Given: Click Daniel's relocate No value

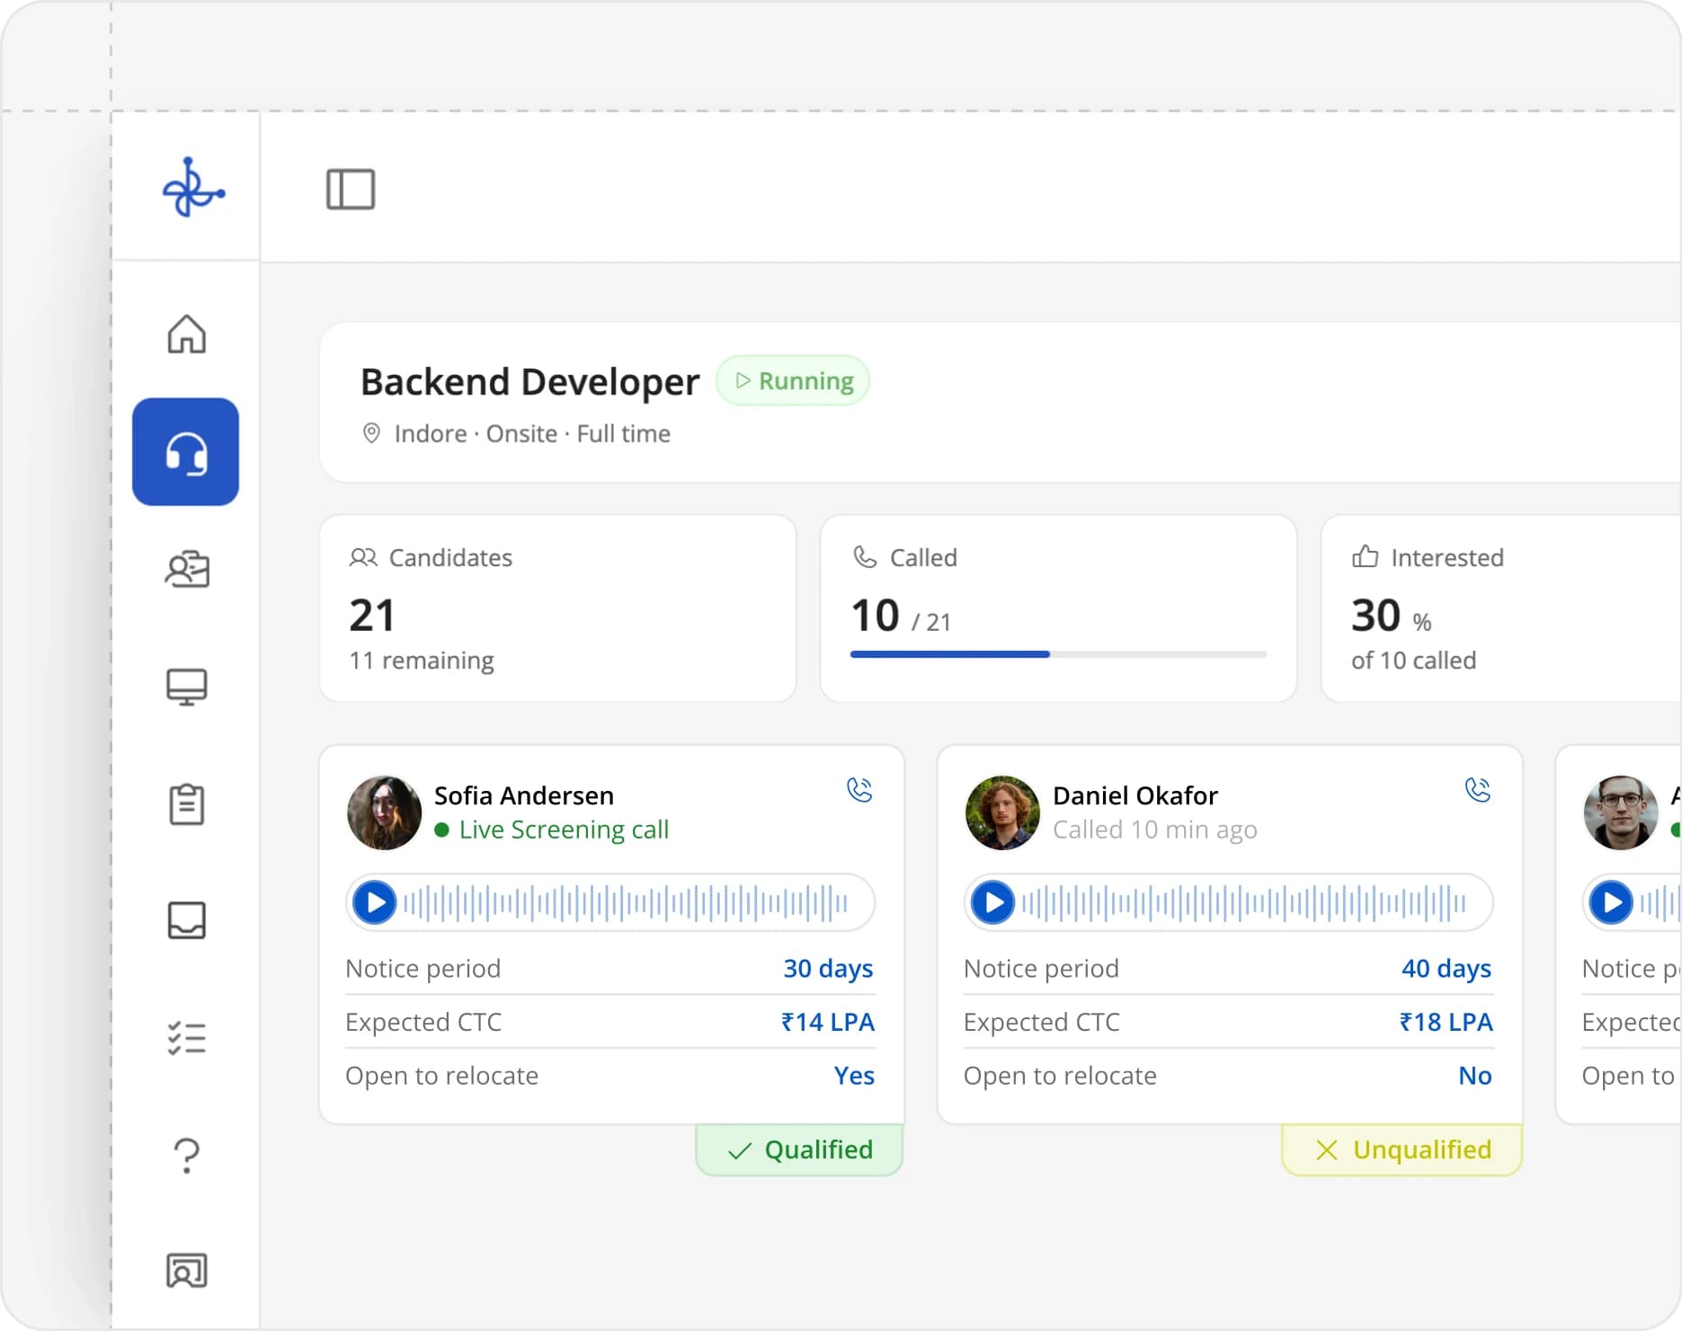Looking at the screenshot, I should click(x=1475, y=1076).
